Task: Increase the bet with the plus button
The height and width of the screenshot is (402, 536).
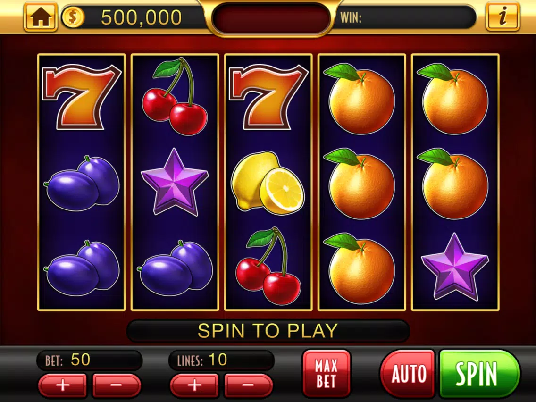Action: click(63, 385)
